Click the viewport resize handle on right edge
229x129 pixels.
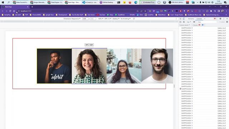[x=174, y=86]
